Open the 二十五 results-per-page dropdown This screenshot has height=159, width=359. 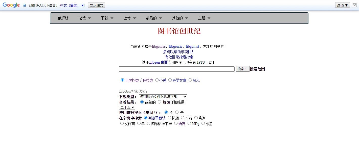pos(127,107)
